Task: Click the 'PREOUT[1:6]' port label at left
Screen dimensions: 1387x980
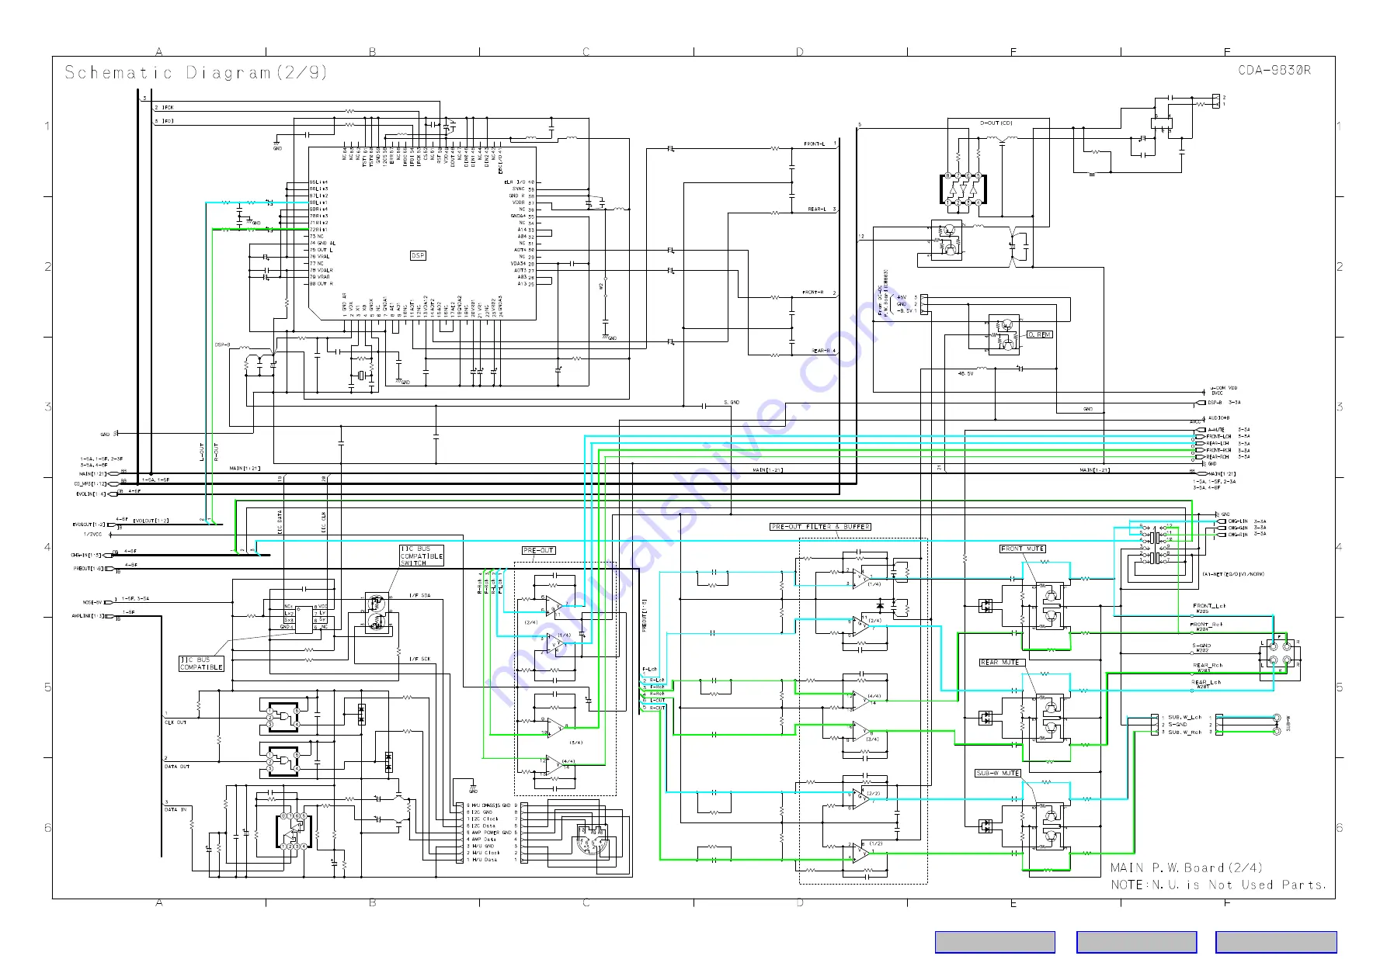Action: 88,569
